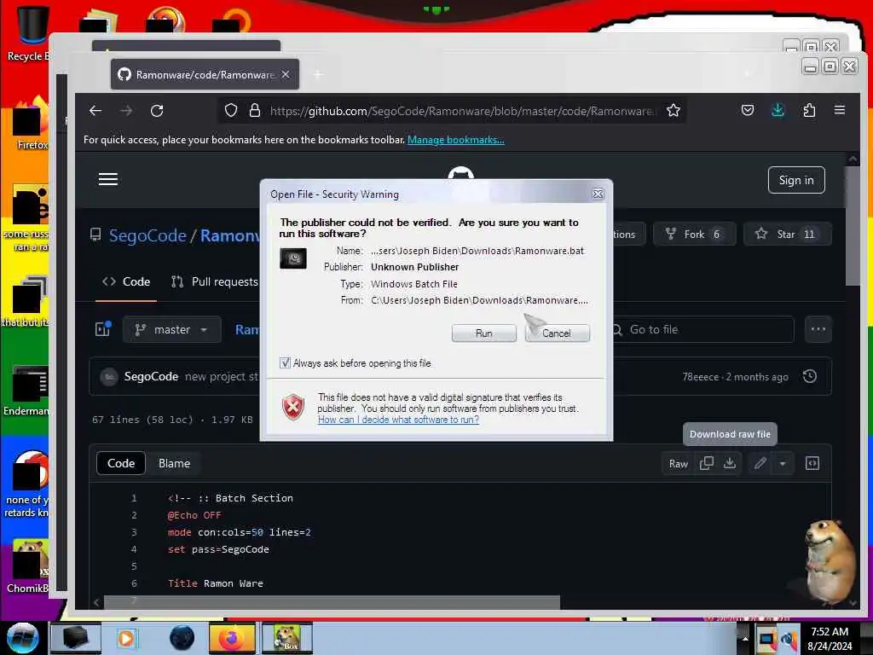Click the horizontal scrollbar under the code

[x=332, y=602]
